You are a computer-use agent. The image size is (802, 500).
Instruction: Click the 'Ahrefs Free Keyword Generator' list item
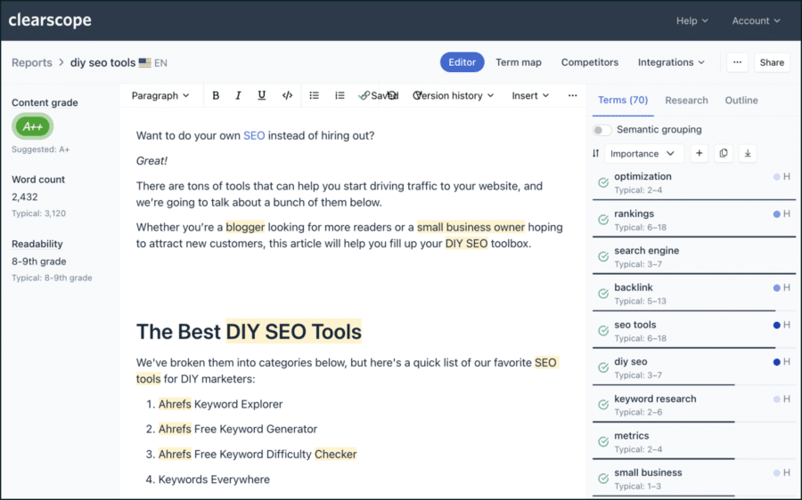tap(238, 429)
